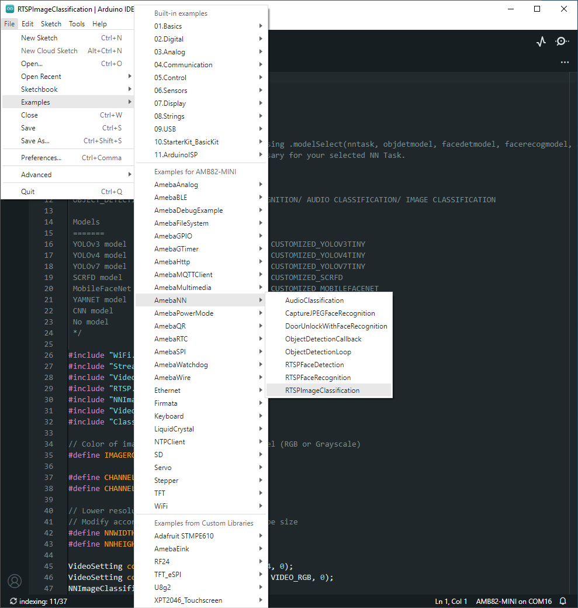Screen dimensions: 578x608
Task: Open AmebaMultimedia examples submenu
Action: coord(201,287)
